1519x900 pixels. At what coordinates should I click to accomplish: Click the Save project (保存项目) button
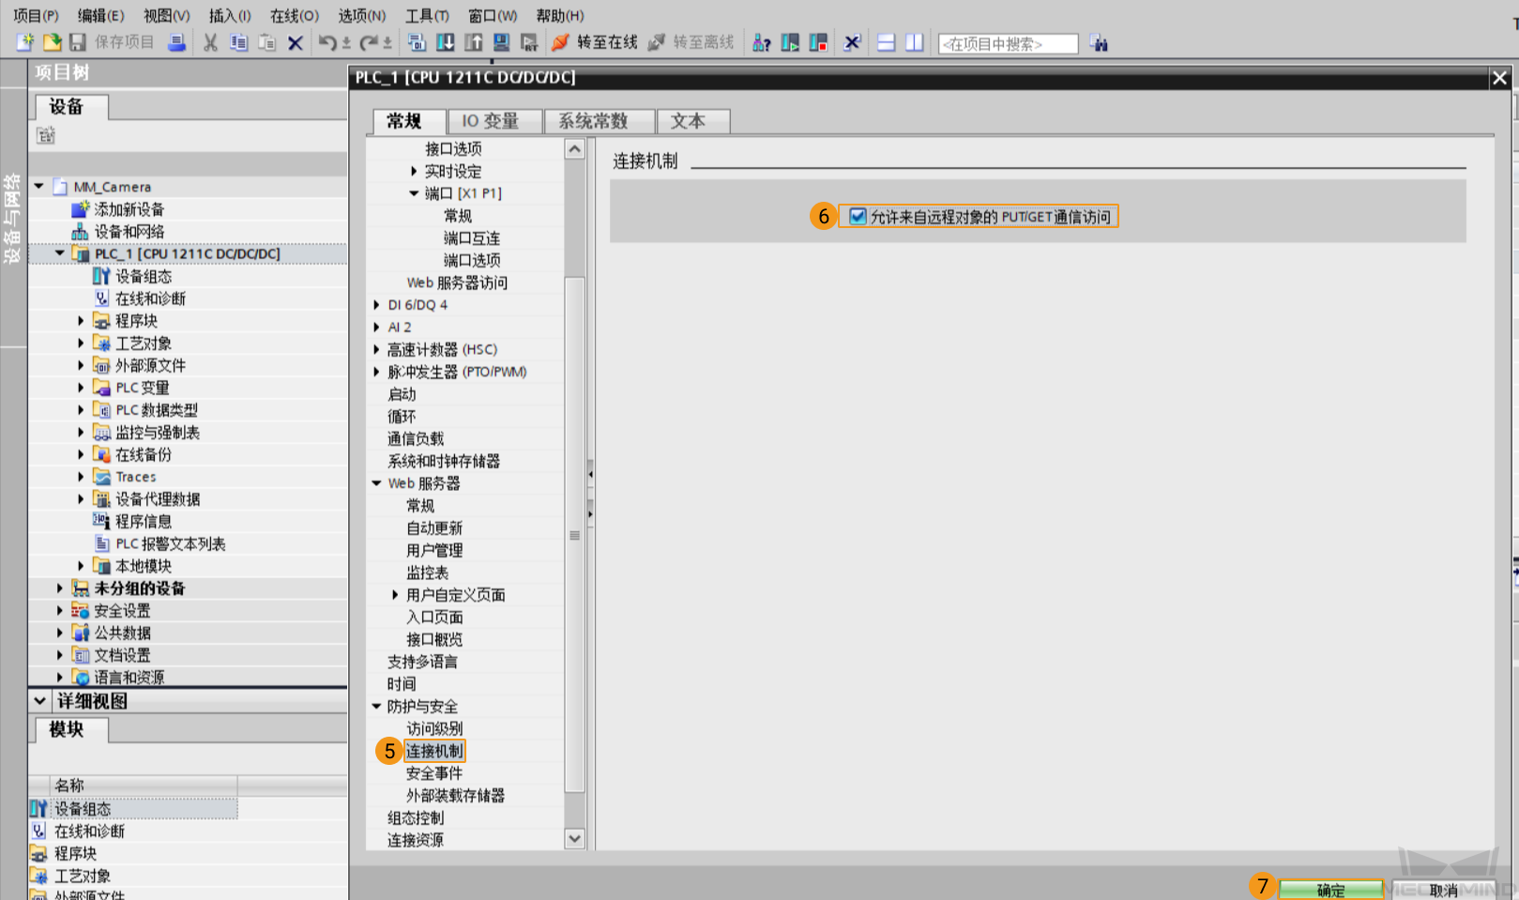112,42
